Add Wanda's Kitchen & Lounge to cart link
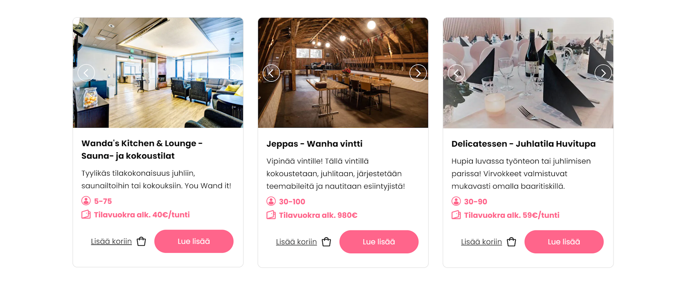The width and height of the screenshot is (676, 292). (112, 241)
